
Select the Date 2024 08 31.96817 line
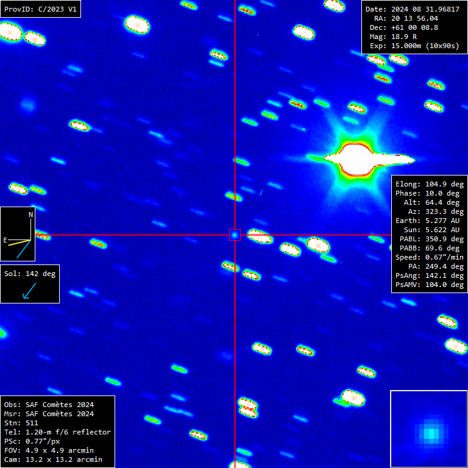[x=413, y=9]
